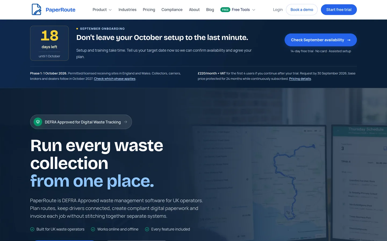Open the Check which phase applies link
Screen dimensions: 387x241
pyautogui.click(x=115, y=79)
